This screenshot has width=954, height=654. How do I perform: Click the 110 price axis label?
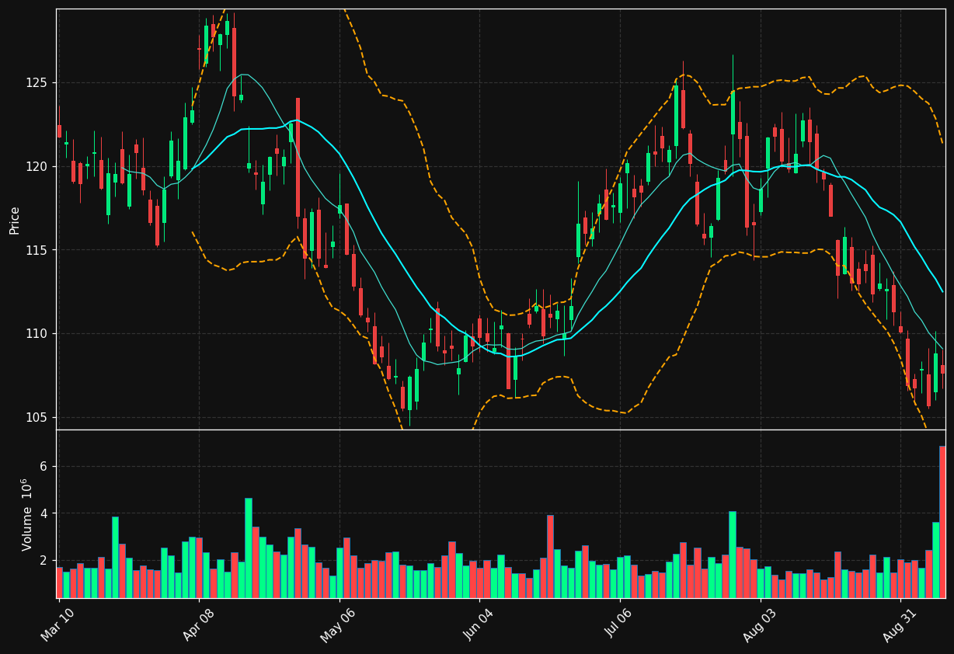point(37,334)
